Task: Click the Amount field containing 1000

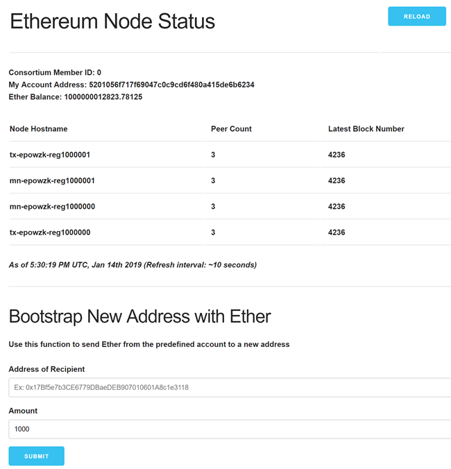Action: 230,429
